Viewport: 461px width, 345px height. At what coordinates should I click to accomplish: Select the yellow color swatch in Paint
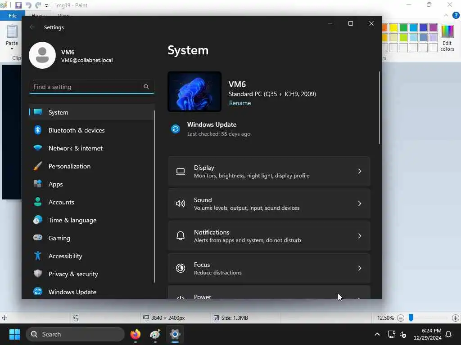point(393,27)
